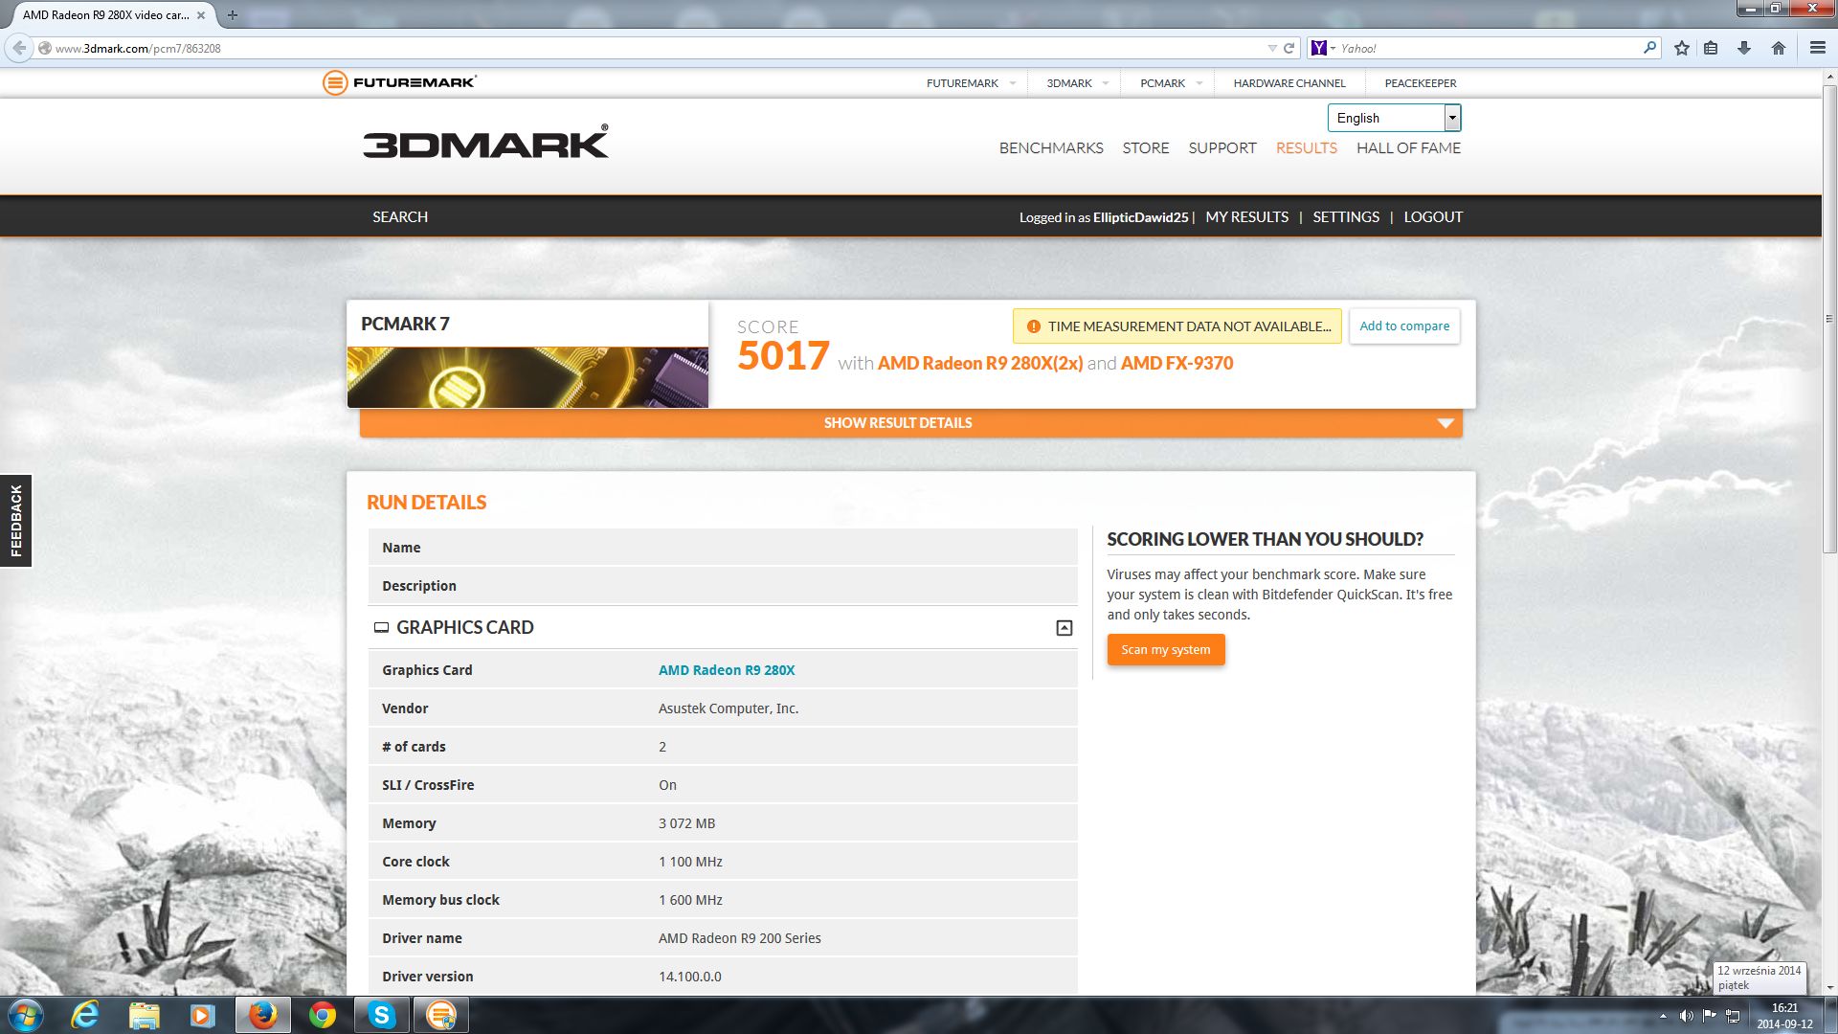
Task: Bookmark this page with the star icon
Action: [x=1682, y=48]
